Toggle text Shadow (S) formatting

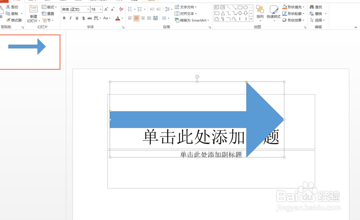point(84,18)
